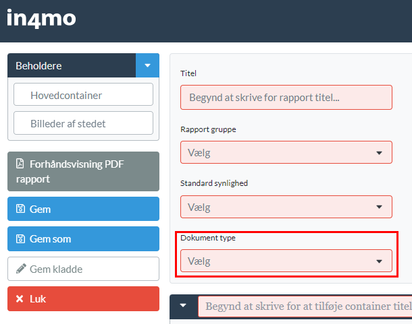Collapse the container section with chevron

pos(183,305)
